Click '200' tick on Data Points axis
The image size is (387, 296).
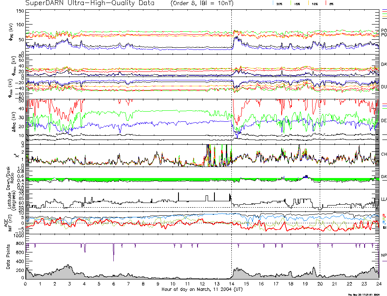click(20, 270)
